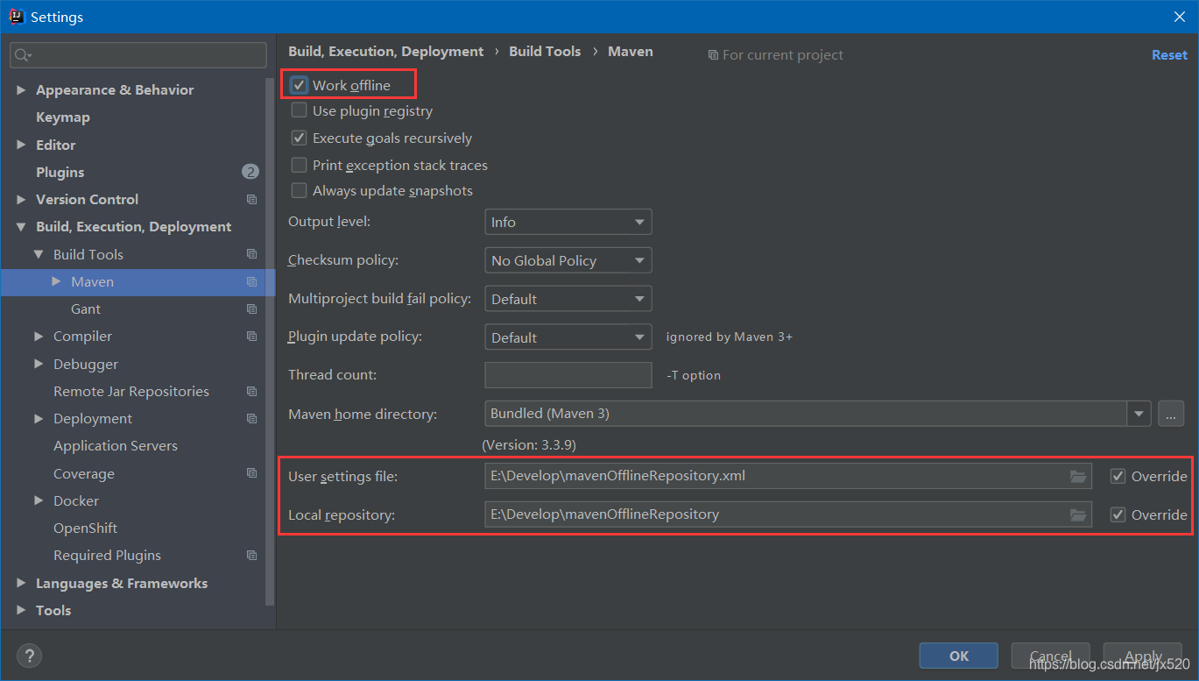Toggle Override for User settings file
The image size is (1199, 681).
[x=1118, y=477]
